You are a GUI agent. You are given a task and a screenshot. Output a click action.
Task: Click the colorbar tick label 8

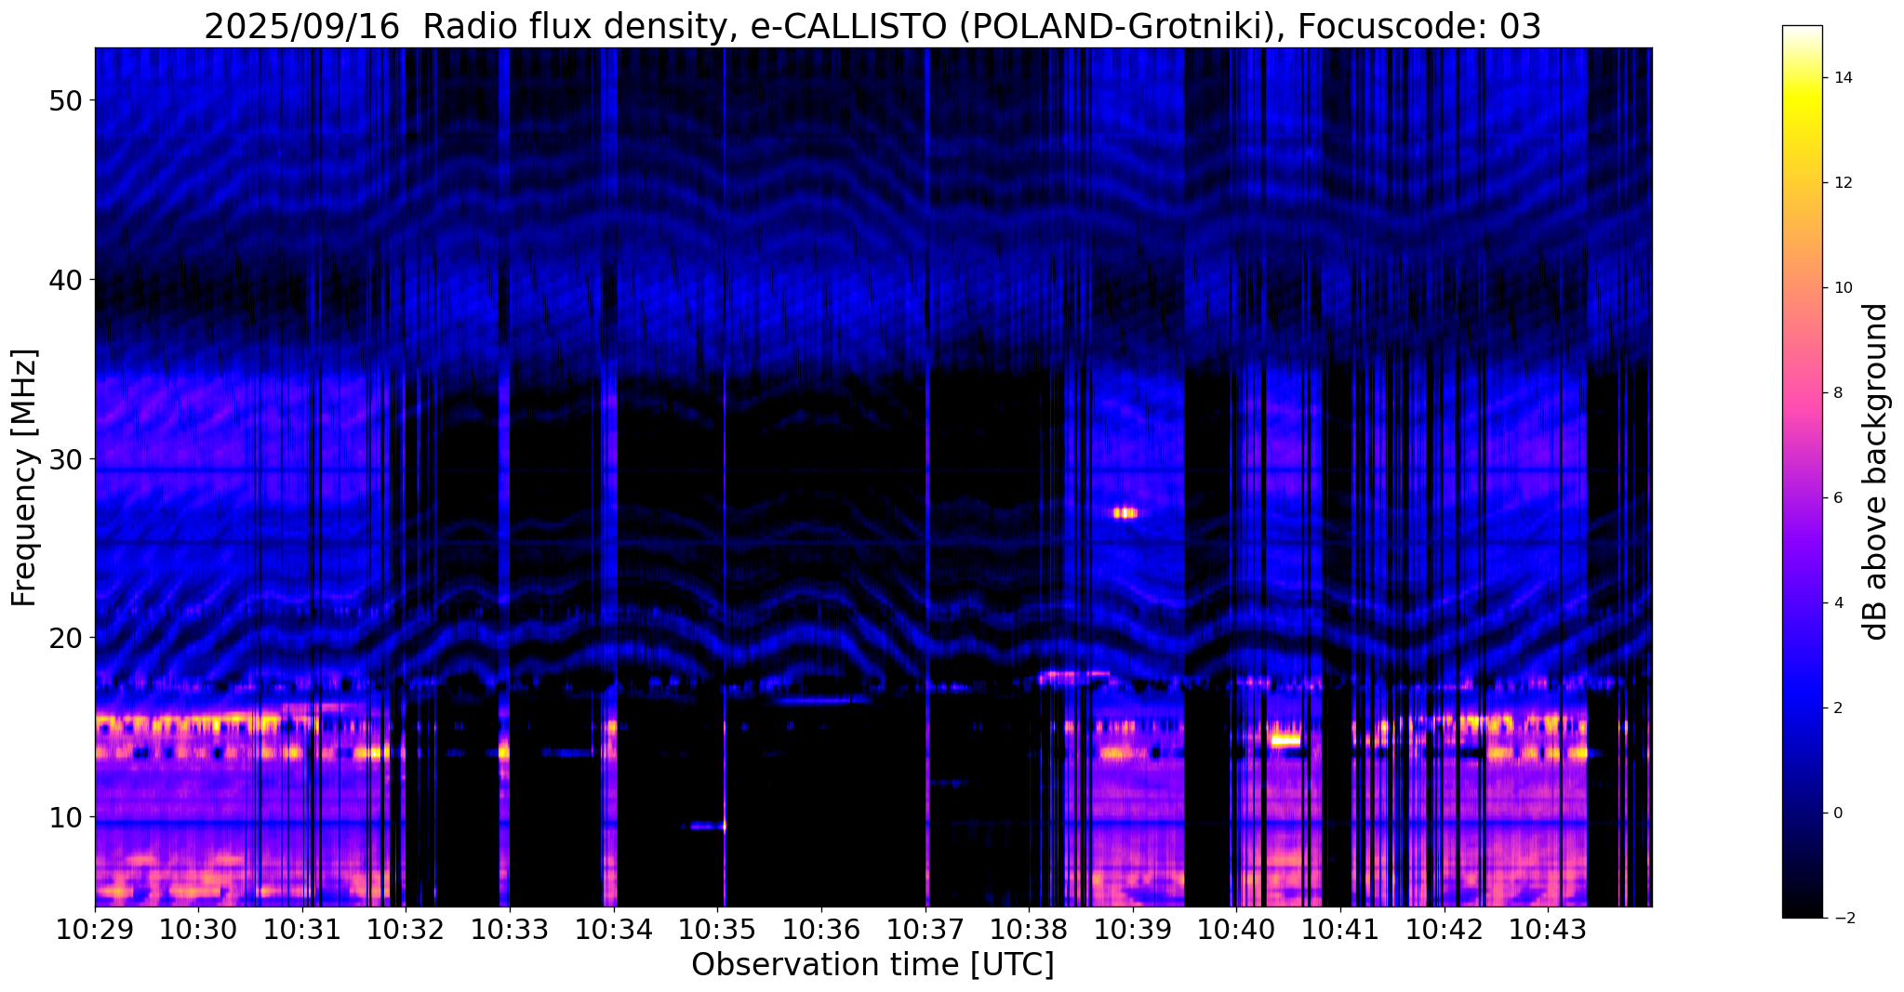1838,393
